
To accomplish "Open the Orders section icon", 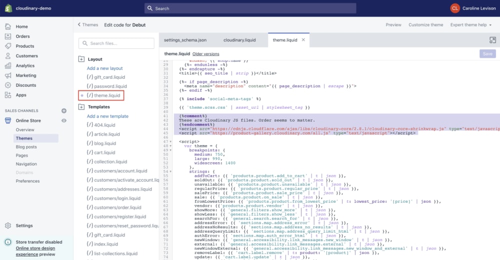I will click(8, 36).
